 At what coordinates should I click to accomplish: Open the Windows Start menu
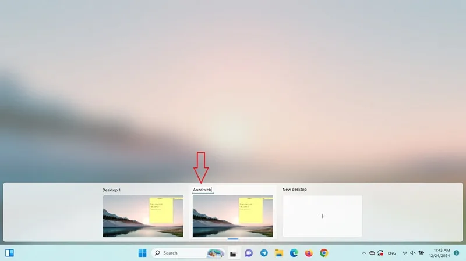142,253
